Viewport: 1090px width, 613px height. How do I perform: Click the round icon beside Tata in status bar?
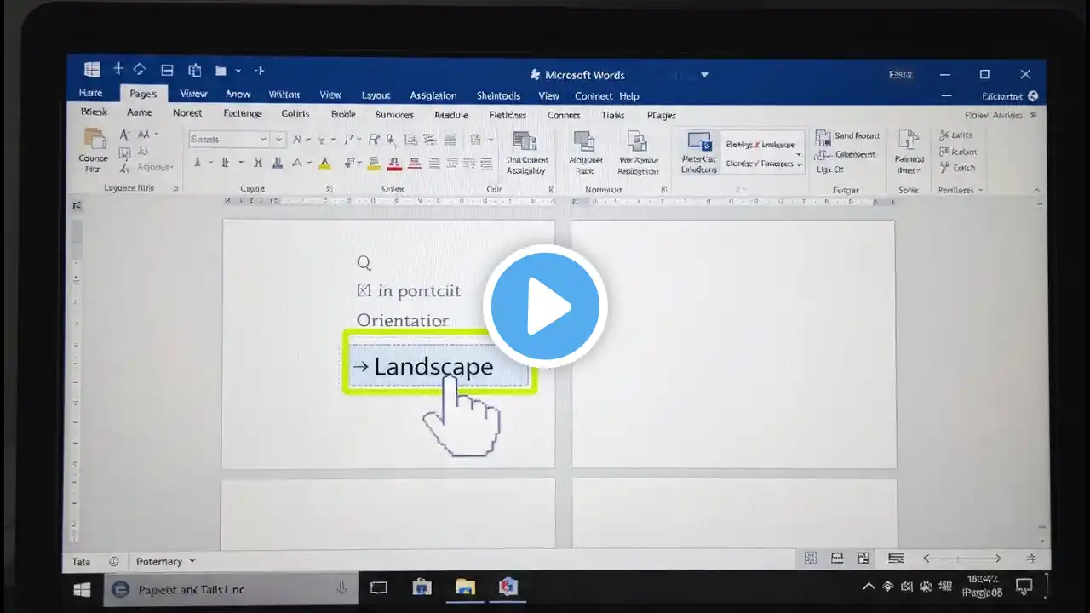113,562
